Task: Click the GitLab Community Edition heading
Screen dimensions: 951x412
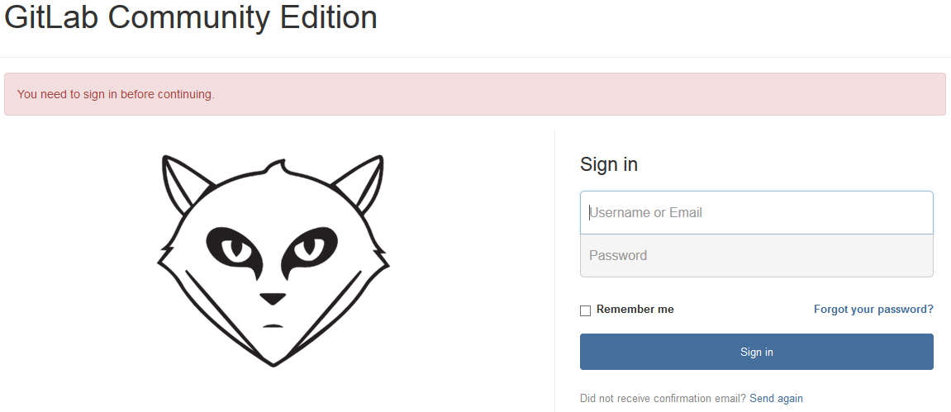Action: (191, 17)
